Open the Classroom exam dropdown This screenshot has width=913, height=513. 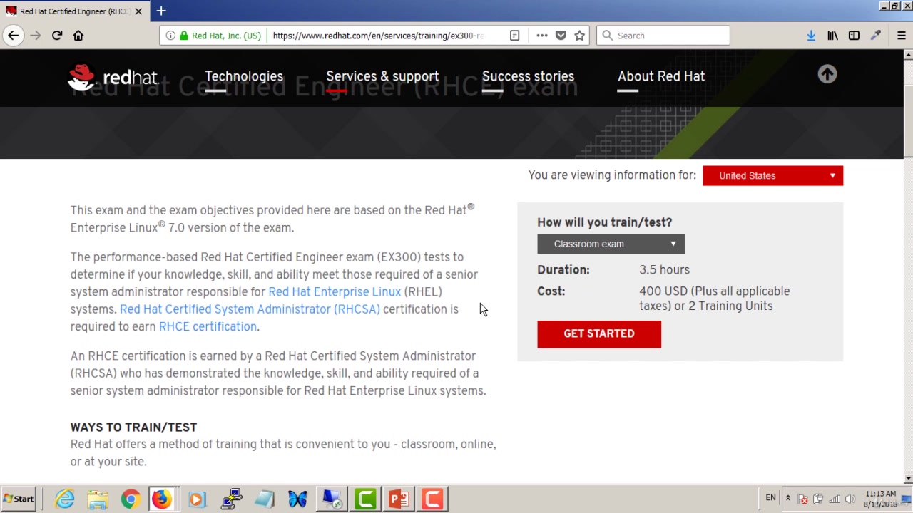click(611, 244)
